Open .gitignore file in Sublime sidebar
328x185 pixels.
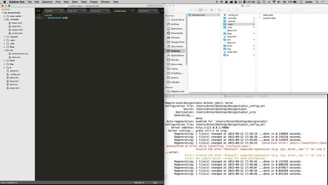[x=14, y=71]
